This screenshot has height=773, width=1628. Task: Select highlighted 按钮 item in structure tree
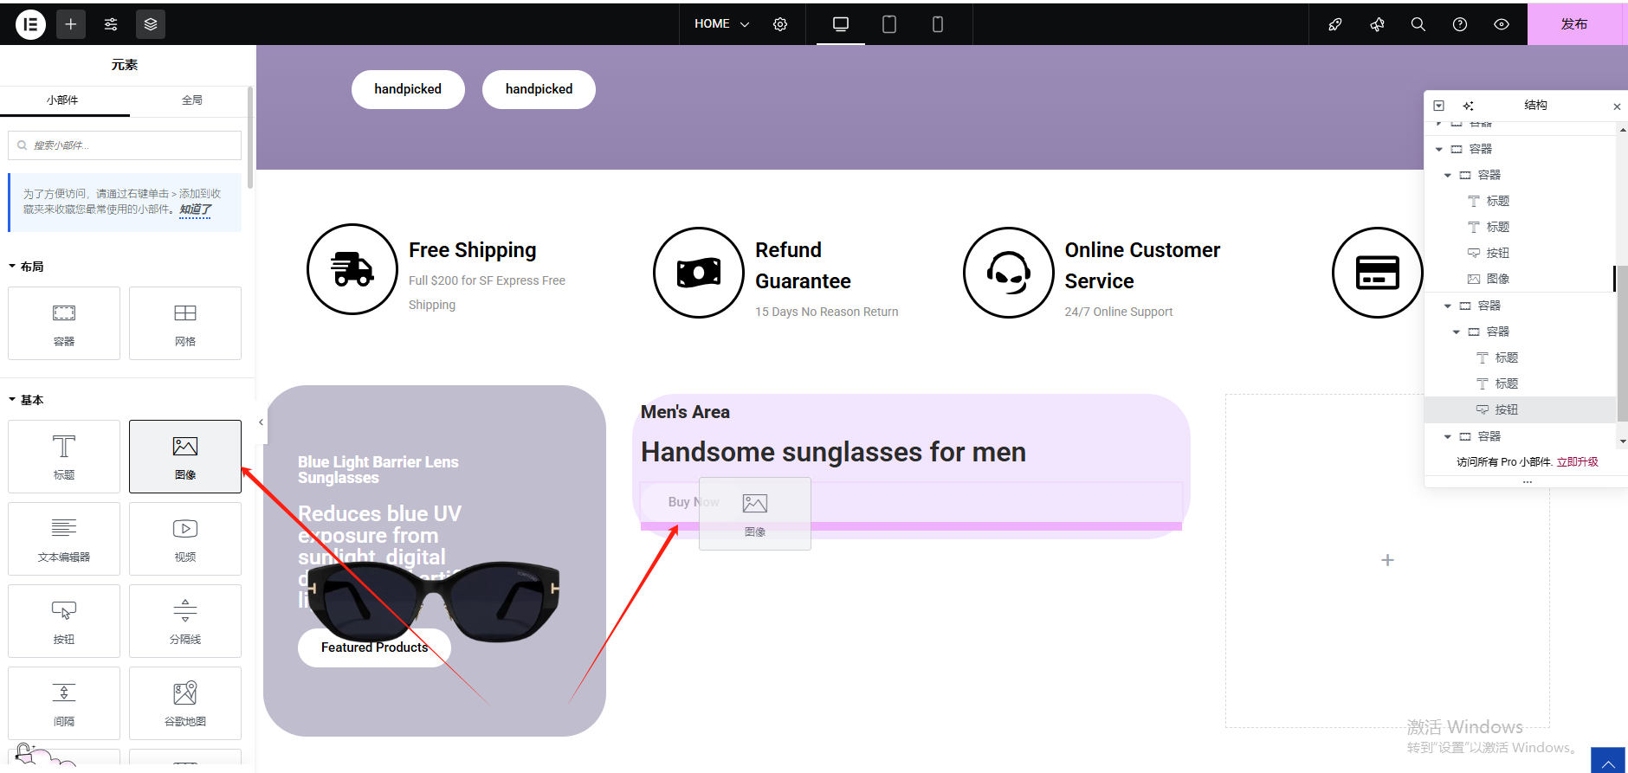click(1506, 409)
